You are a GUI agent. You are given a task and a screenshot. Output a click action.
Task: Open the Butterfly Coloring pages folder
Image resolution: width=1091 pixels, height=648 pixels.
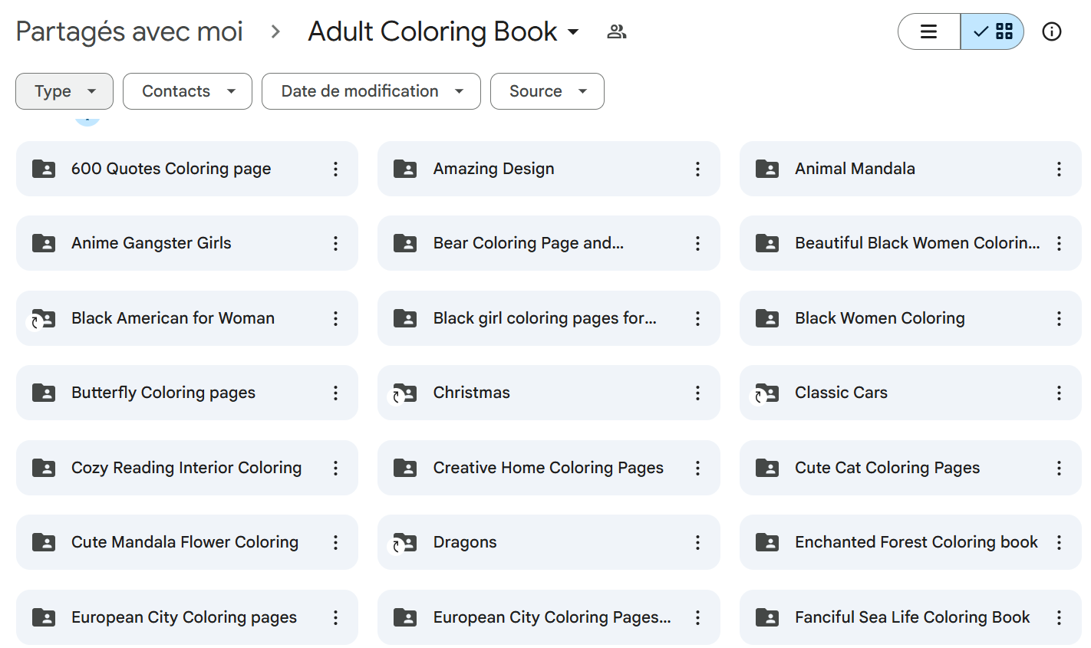(x=163, y=393)
